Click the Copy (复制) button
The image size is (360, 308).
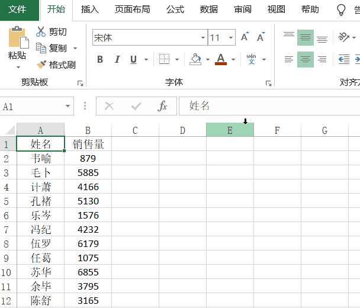pos(52,48)
